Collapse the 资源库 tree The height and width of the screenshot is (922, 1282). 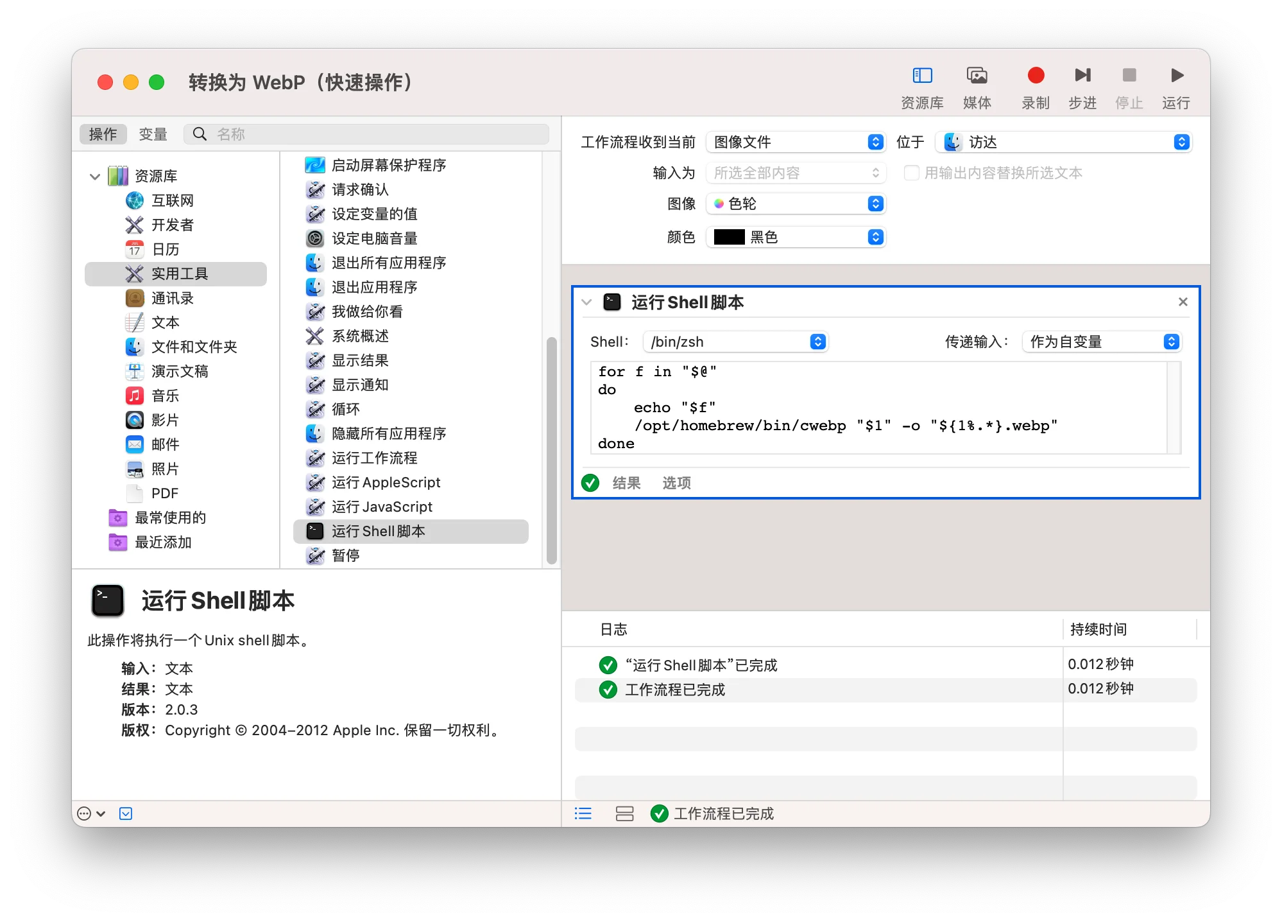point(95,176)
